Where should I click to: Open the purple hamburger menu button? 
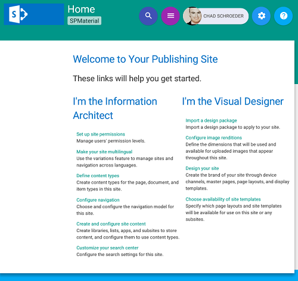tap(170, 16)
